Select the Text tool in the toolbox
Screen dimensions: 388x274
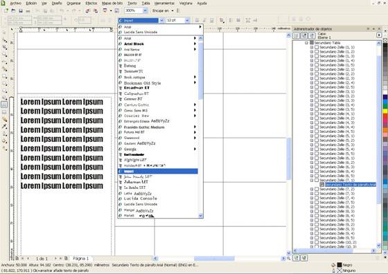[4, 104]
